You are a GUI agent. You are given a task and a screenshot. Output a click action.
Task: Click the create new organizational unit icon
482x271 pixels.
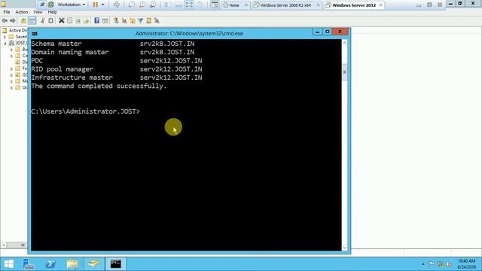pos(133,20)
